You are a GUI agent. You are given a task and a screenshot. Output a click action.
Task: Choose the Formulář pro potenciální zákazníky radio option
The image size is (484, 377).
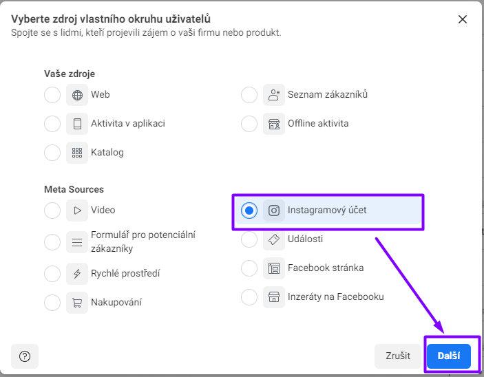(x=52, y=242)
